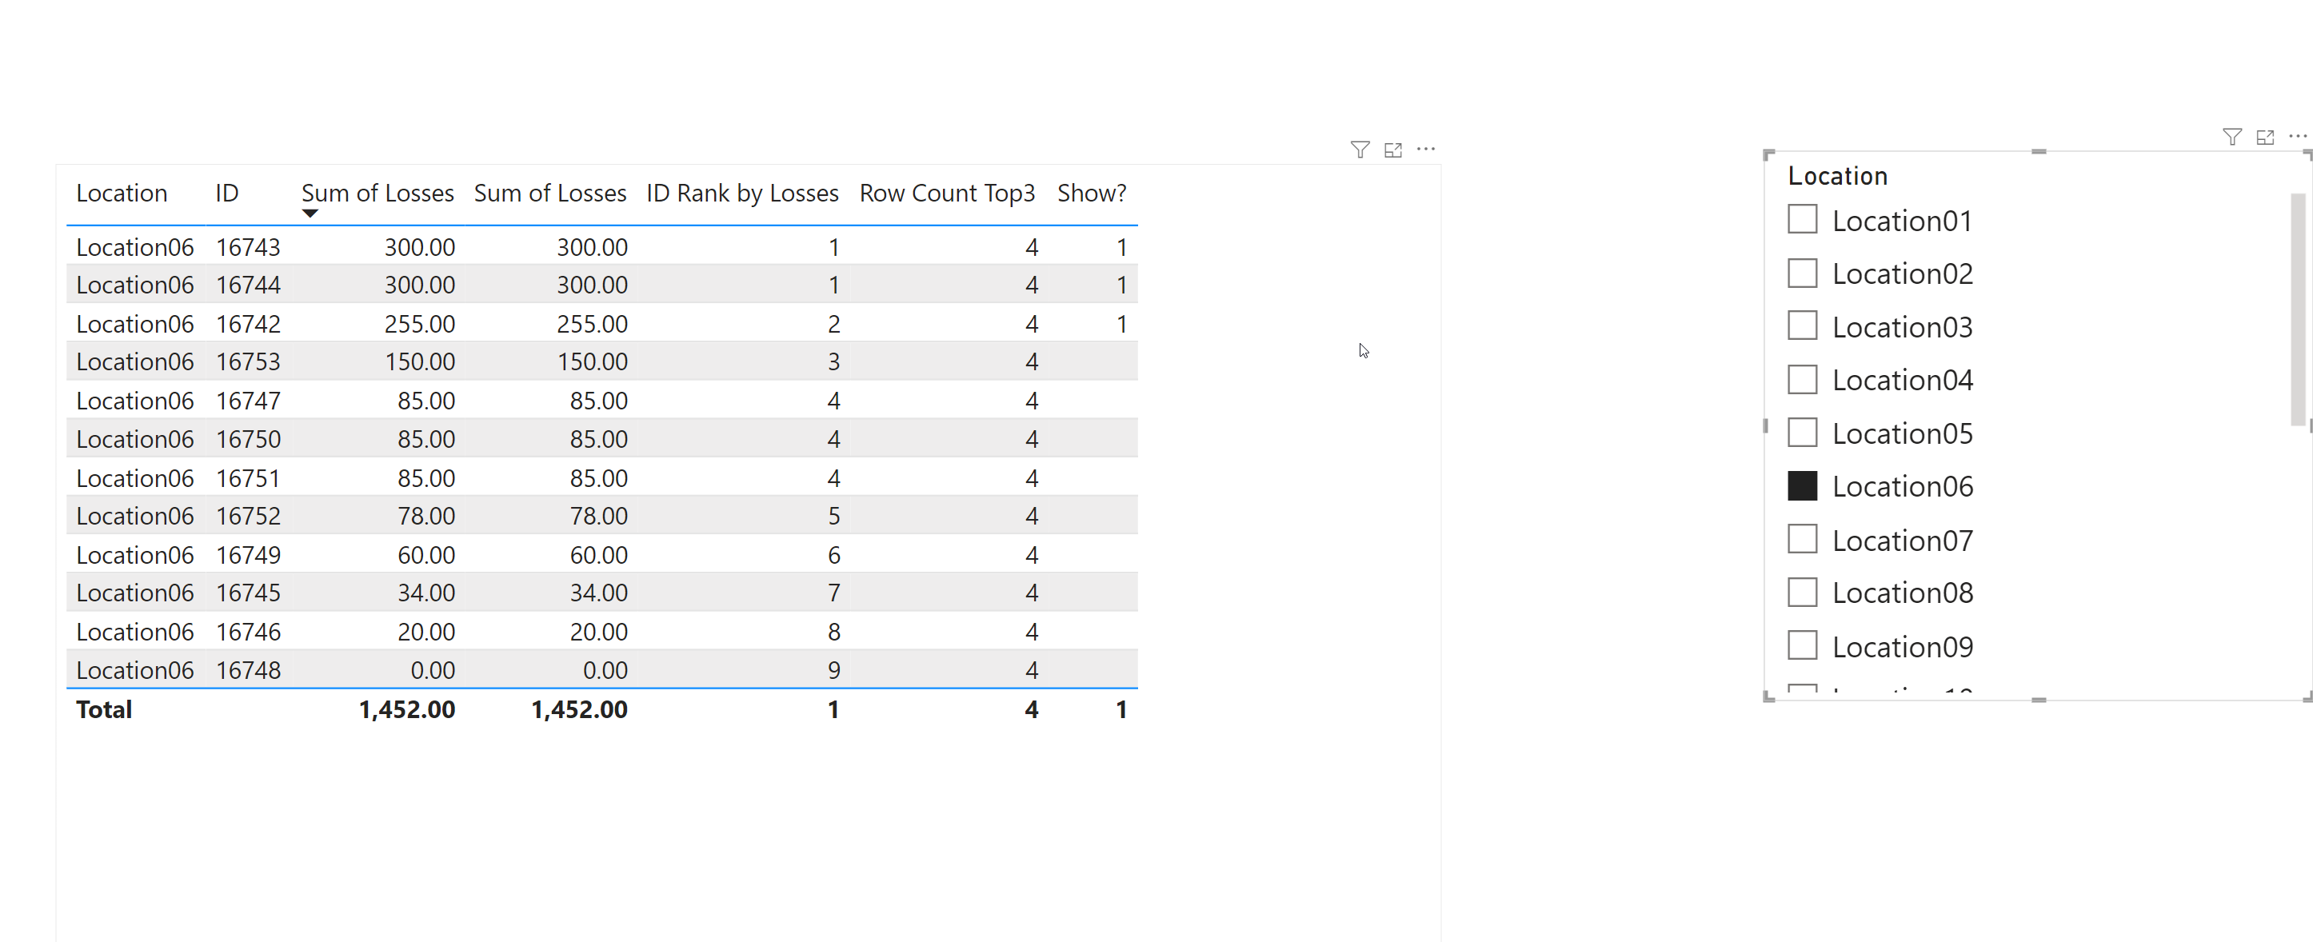
Task: Select ID cell 16748
Action: pyautogui.click(x=248, y=670)
